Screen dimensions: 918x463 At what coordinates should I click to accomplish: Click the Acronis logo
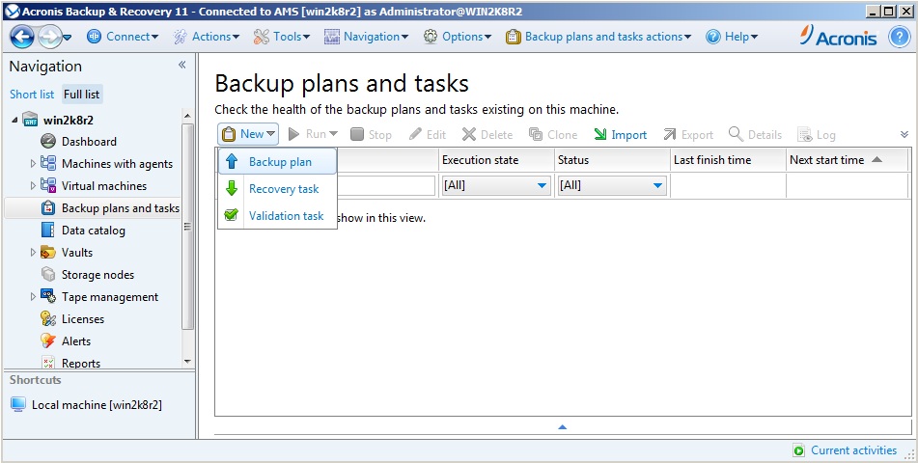838,37
